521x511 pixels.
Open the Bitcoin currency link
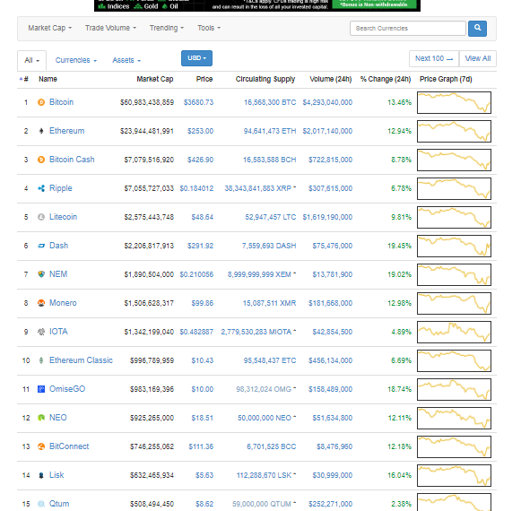[x=62, y=102]
